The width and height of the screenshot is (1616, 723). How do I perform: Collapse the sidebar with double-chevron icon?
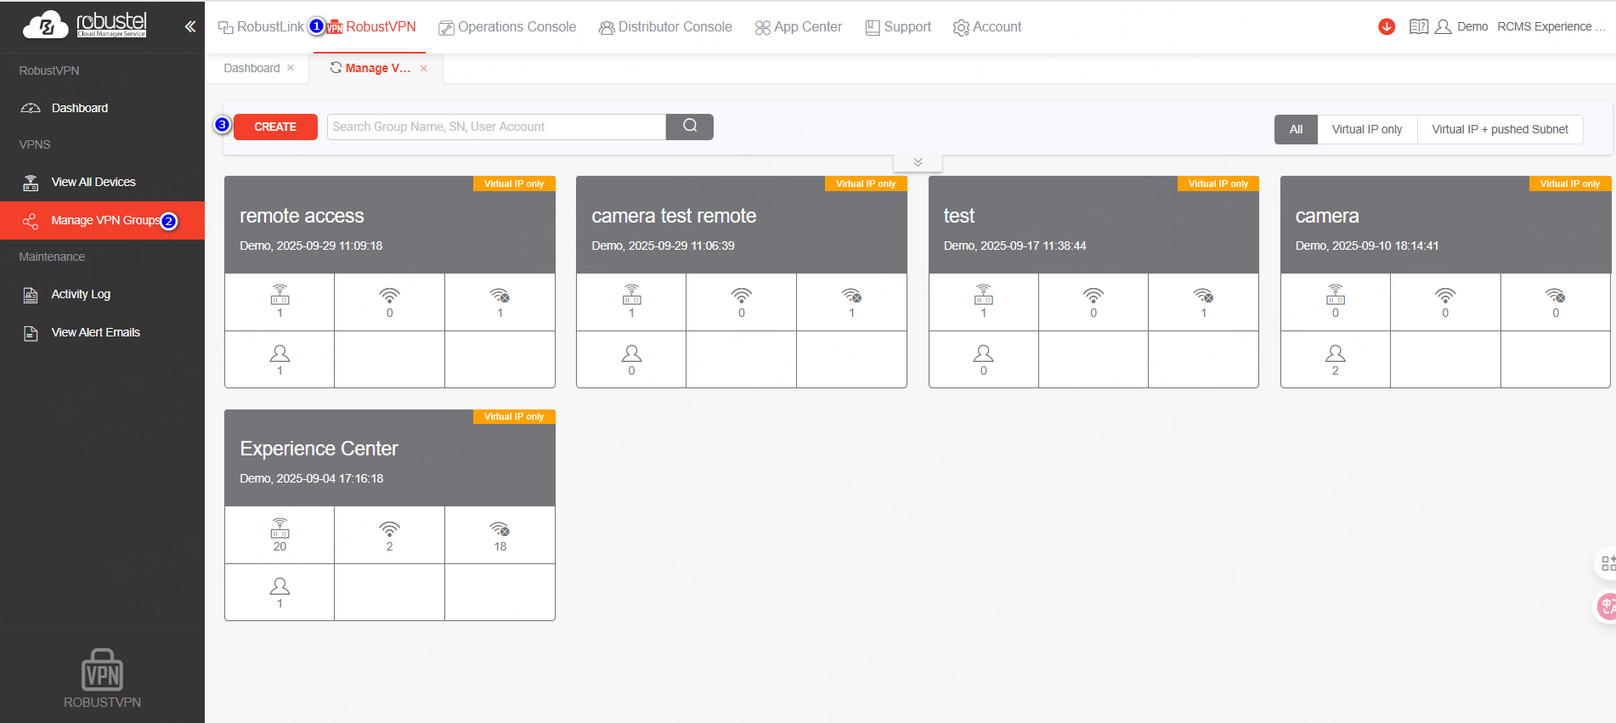click(x=190, y=26)
